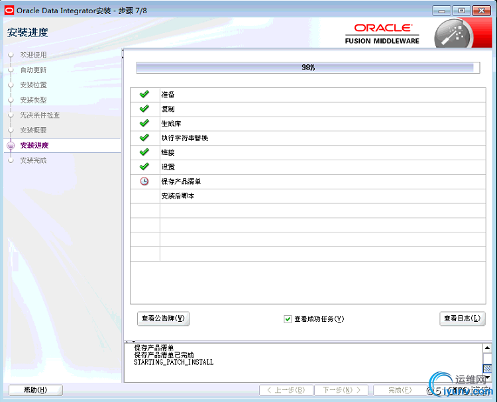Select 先决条件检查 step in sidebar
497x402 pixels.
(x=40, y=115)
